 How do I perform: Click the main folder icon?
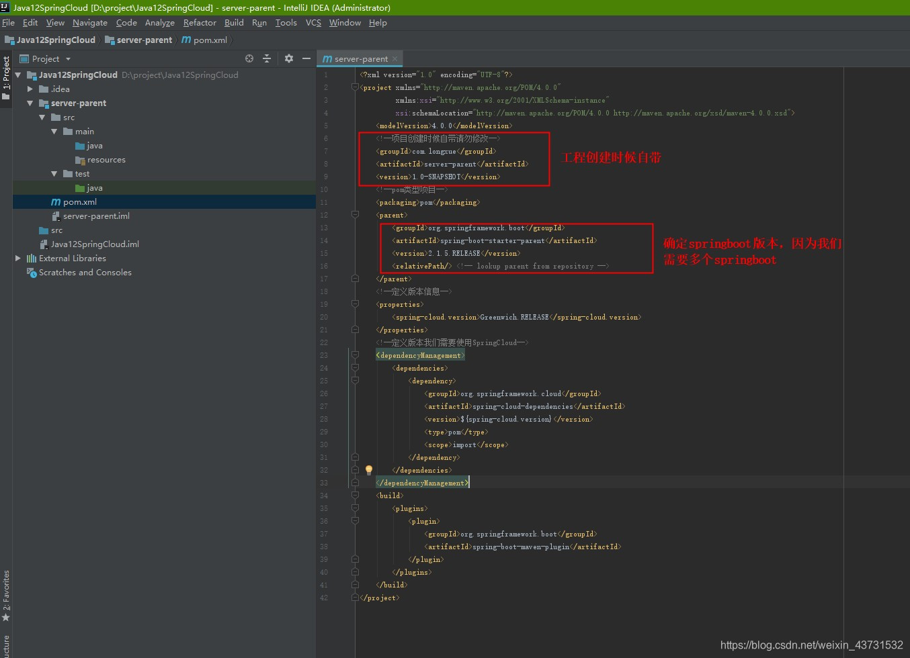click(x=68, y=132)
